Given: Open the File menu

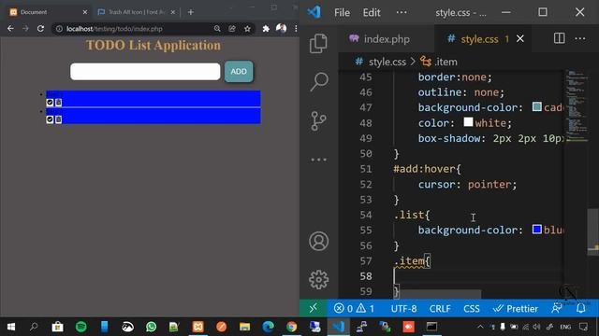Looking at the screenshot, I should click(x=342, y=12).
